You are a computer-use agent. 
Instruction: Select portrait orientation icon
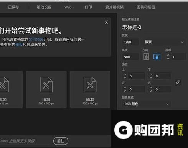point(146,57)
